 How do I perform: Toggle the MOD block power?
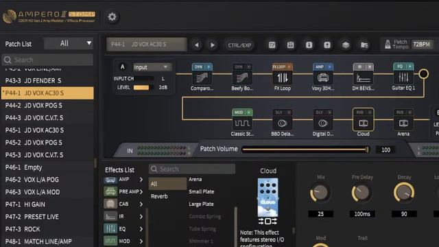[x=248, y=113]
